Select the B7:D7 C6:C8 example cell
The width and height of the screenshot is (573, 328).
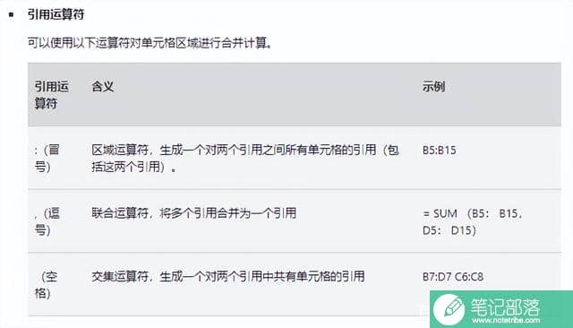pyautogui.click(x=453, y=277)
